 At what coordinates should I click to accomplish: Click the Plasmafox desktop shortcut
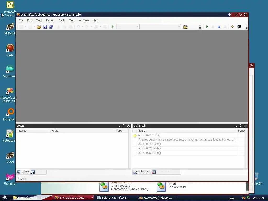(x=10, y=179)
